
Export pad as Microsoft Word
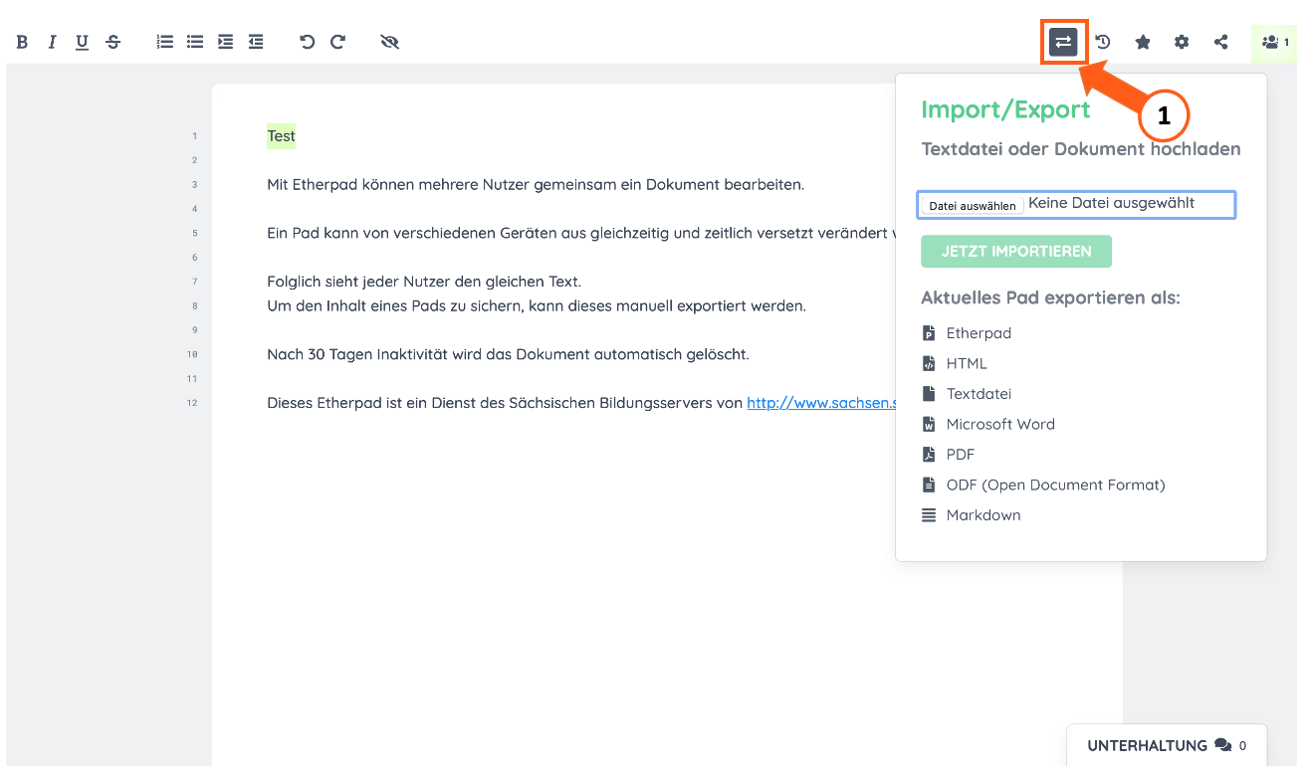(988, 424)
